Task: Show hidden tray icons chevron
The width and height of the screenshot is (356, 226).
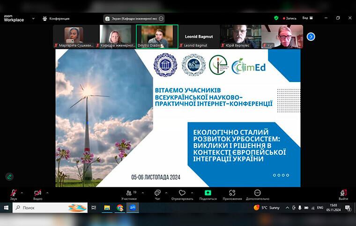Action: coord(287,208)
